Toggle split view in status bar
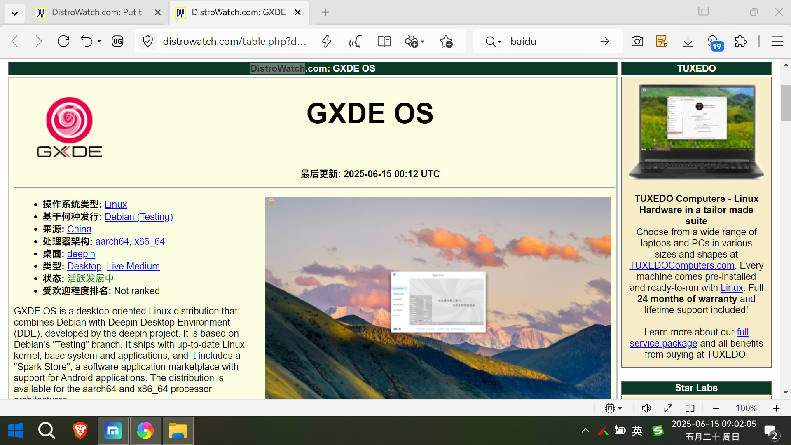791x445 pixels. point(690,408)
